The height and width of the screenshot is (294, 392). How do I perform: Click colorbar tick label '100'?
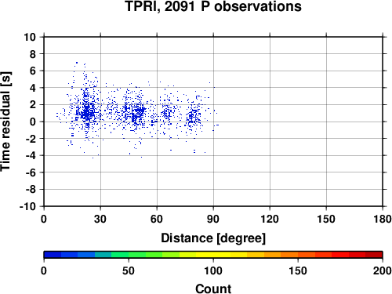[213, 270]
